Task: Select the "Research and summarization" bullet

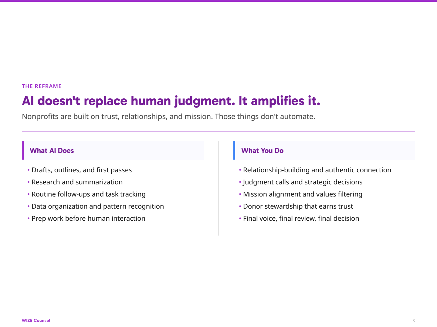Action: coord(77,182)
